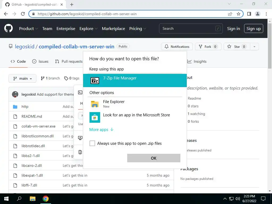Click terminal icon in code popup
Viewport: 272px width, 204px height.
click(x=80, y=92)
